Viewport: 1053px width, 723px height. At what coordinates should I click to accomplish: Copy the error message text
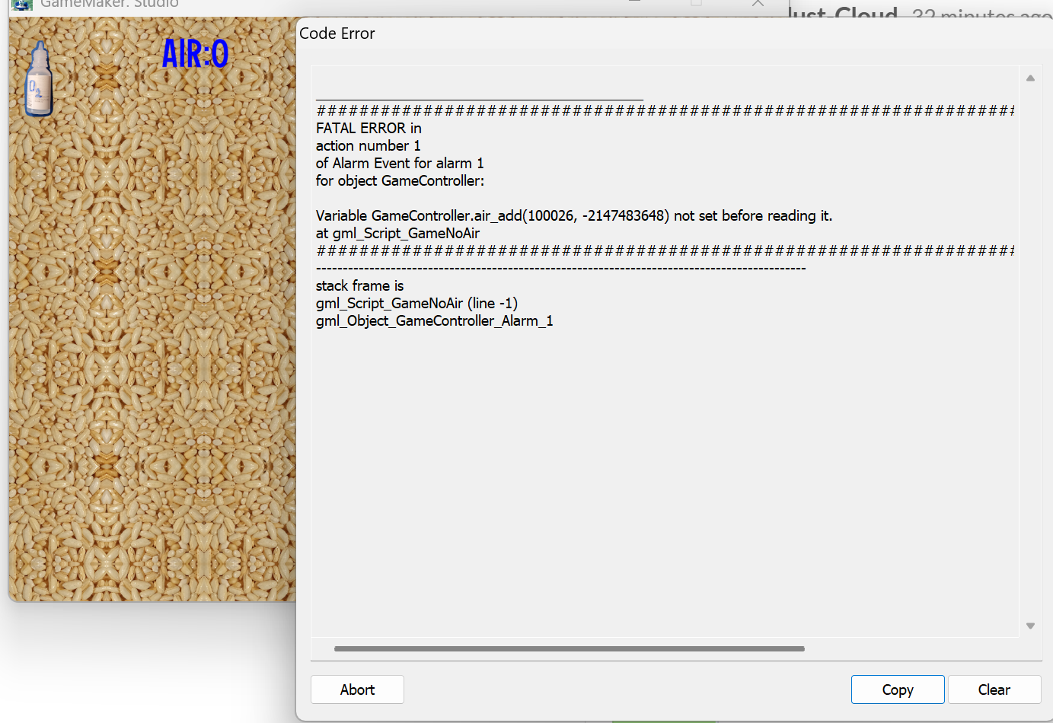(x=898, y=690)
